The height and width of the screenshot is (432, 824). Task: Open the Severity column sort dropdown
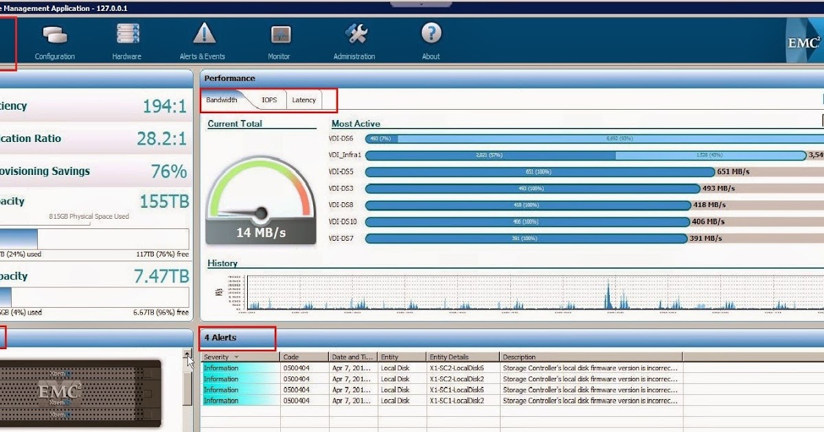click(237, 356)
